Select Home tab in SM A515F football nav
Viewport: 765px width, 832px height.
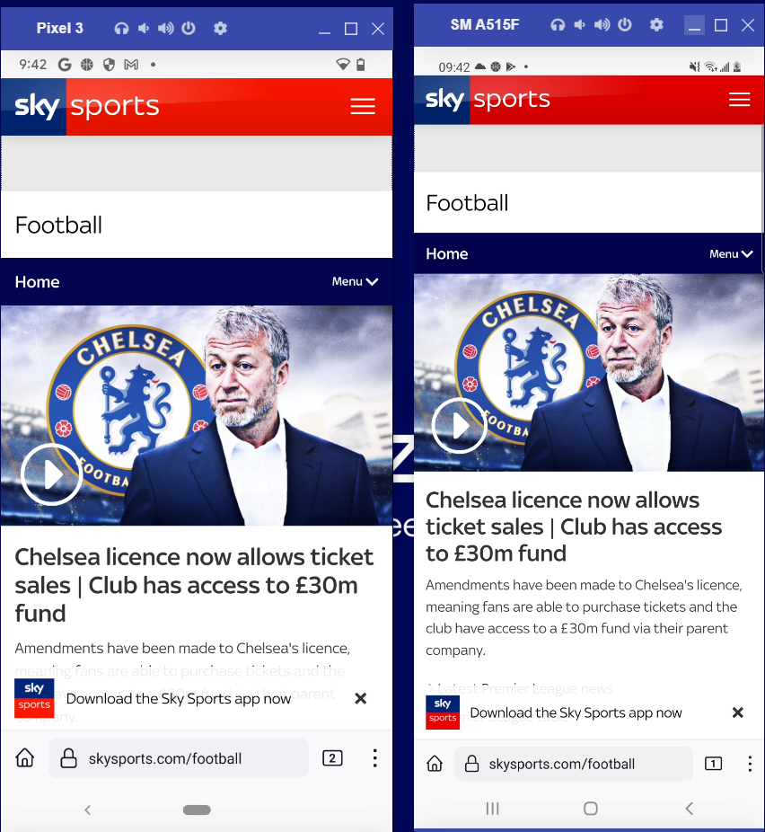[447, 254]
